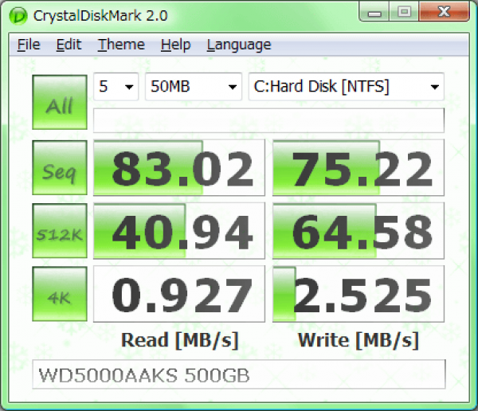This screenshot has height=411, width=478.
Task: Click the CrystalDiskMark 2.0 title text
Action: (x=100, y=16)
